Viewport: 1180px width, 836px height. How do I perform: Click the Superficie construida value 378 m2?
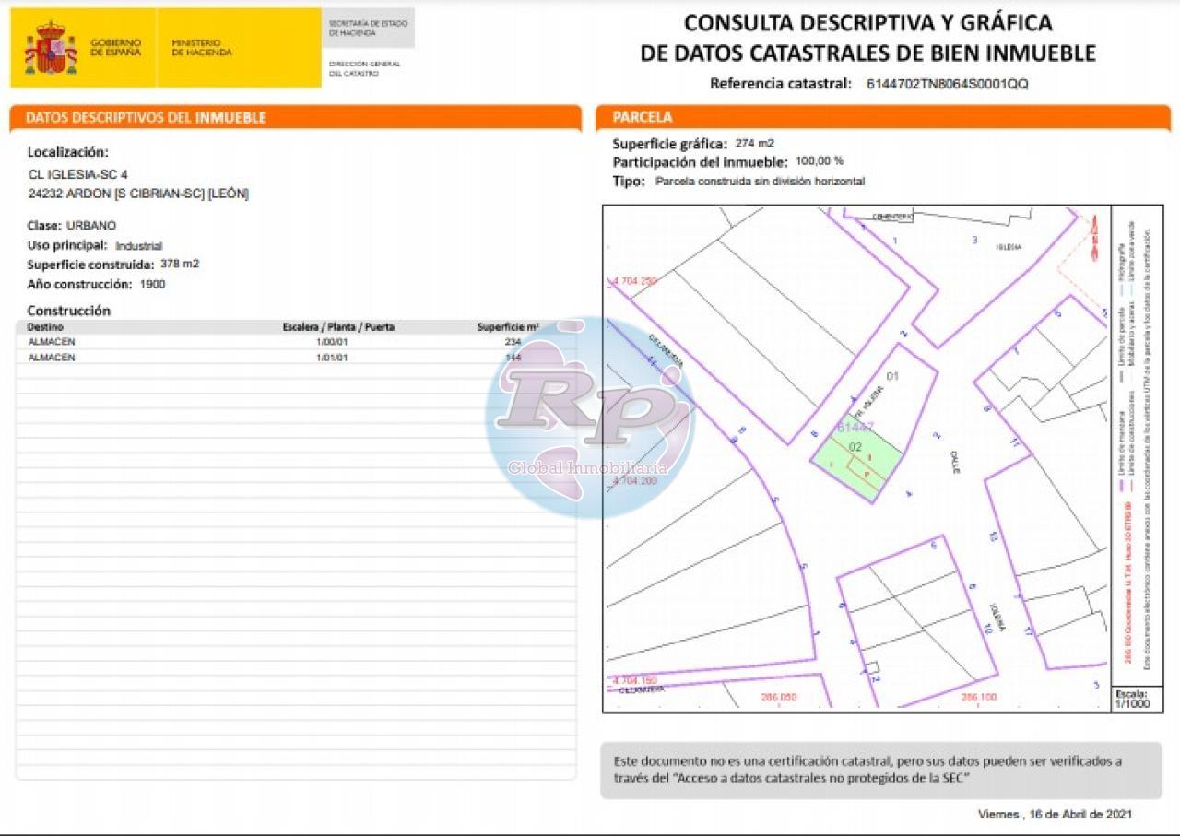pos(180,264)
